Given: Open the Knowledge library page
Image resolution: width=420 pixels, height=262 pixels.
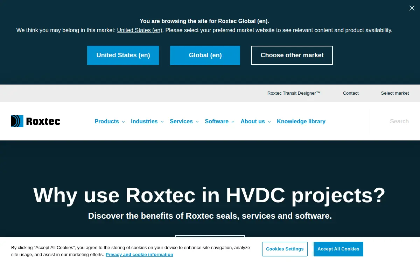Looking at the screenshot, I should pyautogui.click(x=301, y=122).
